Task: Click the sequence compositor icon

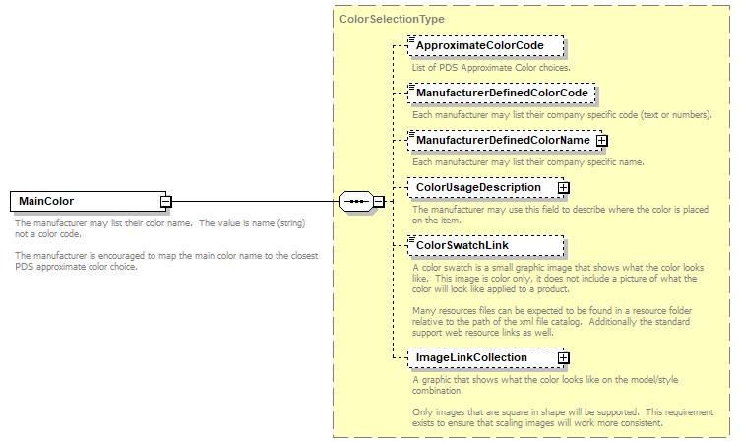Action: point(354,202)
